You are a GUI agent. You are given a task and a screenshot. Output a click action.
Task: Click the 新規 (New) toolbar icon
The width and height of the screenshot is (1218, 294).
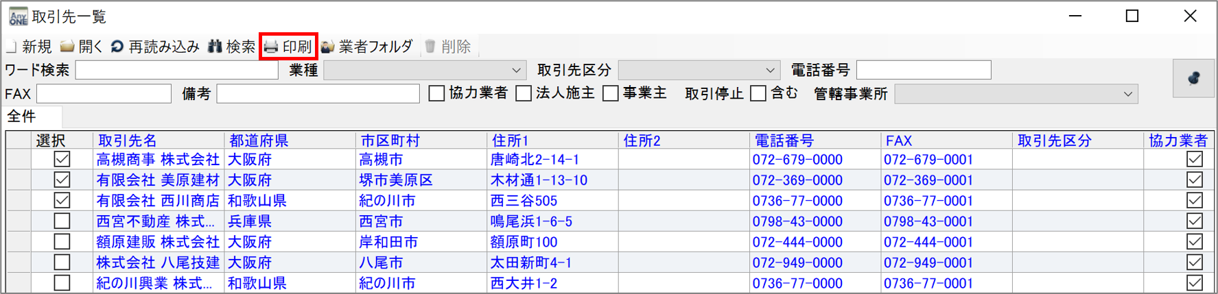tap(12, 47)
